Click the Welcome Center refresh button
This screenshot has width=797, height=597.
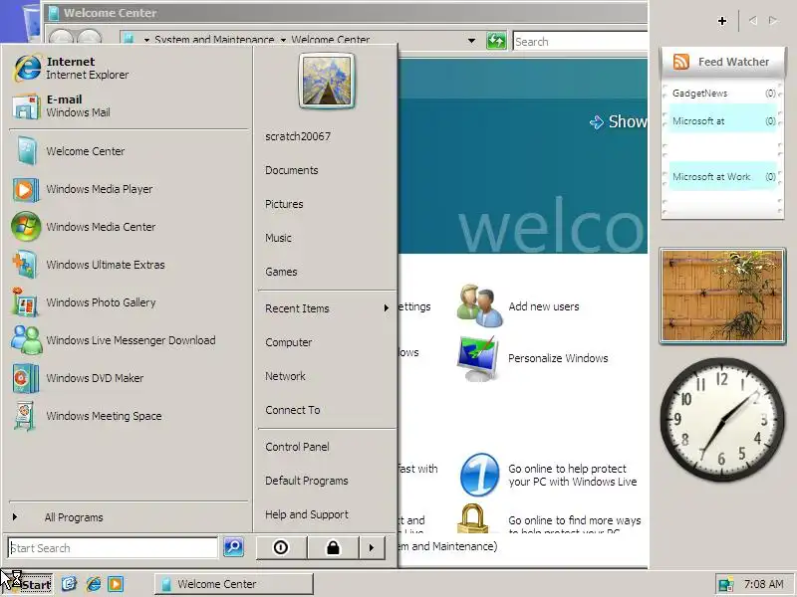[x=496, y=40]
